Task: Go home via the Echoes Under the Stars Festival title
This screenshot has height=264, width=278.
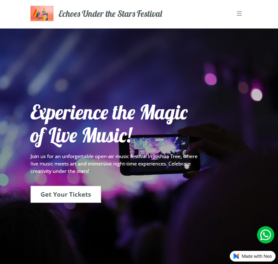Action: tap(110, 14)
